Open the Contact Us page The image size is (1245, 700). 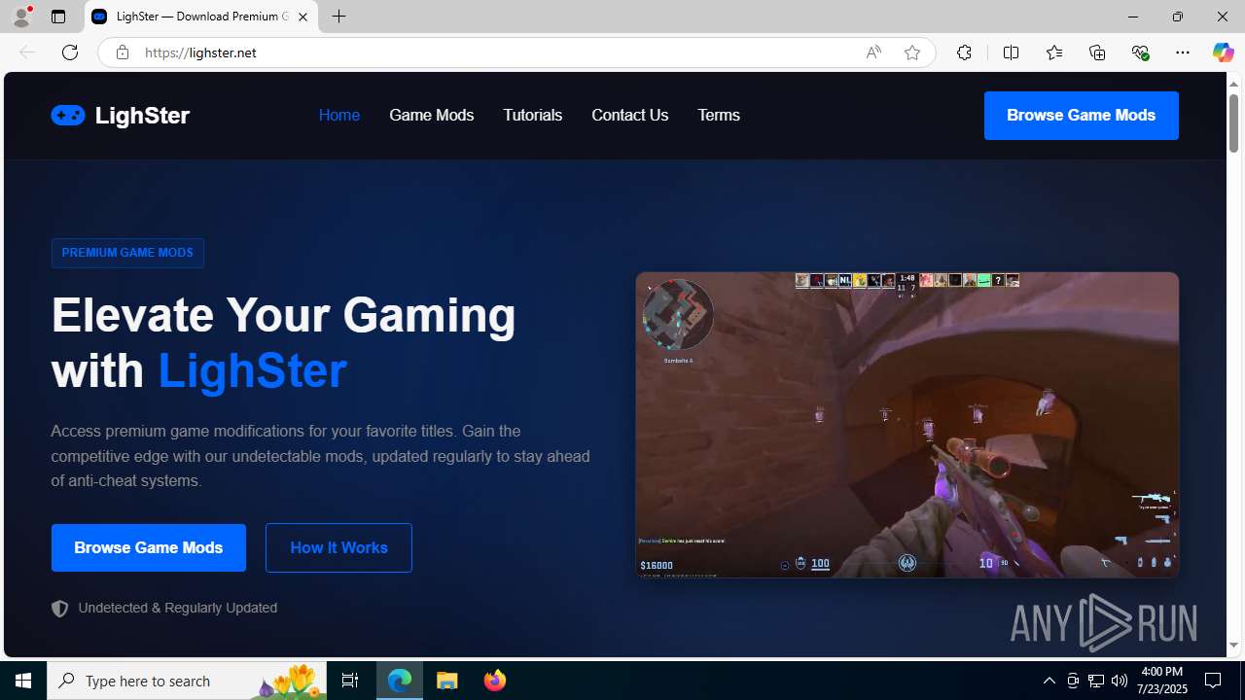coord(629,115)
